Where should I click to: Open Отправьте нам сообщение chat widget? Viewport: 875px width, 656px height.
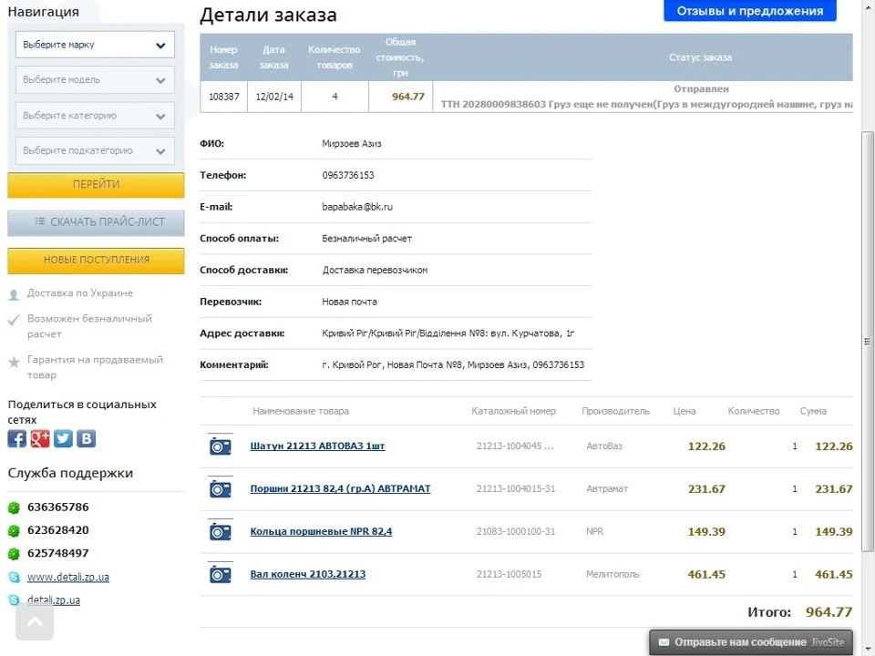(x=751, y=642)
